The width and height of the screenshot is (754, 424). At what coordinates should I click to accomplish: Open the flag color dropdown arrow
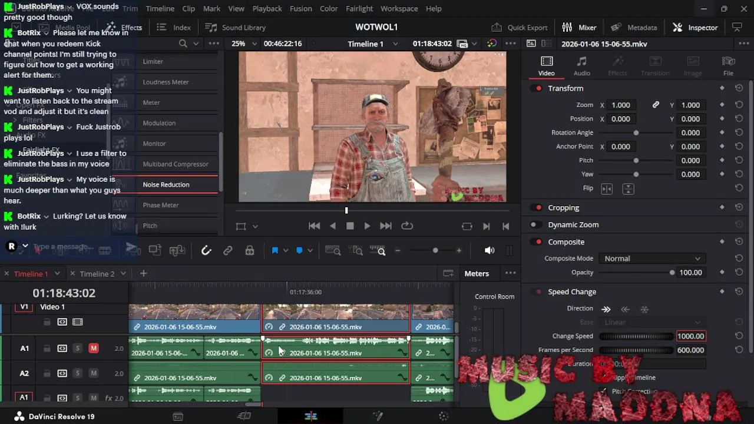pos(285,251)
